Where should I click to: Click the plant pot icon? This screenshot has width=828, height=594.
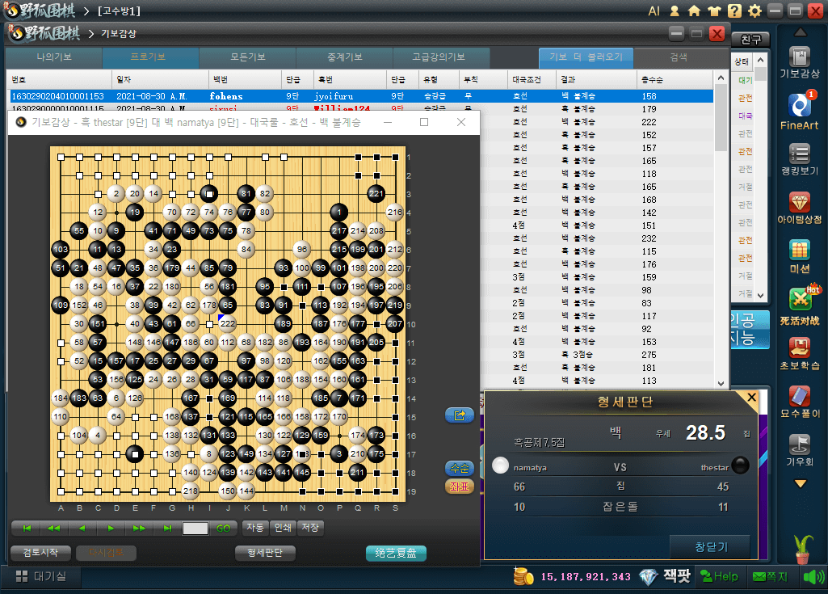click(x=802, y=549)
